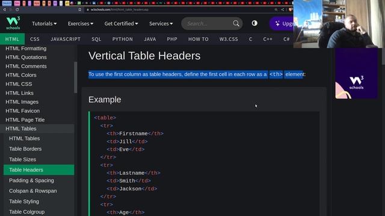This screenshot has width=385, height=216.
Task: Click the Firstname header code line
Action: [135, 134]
